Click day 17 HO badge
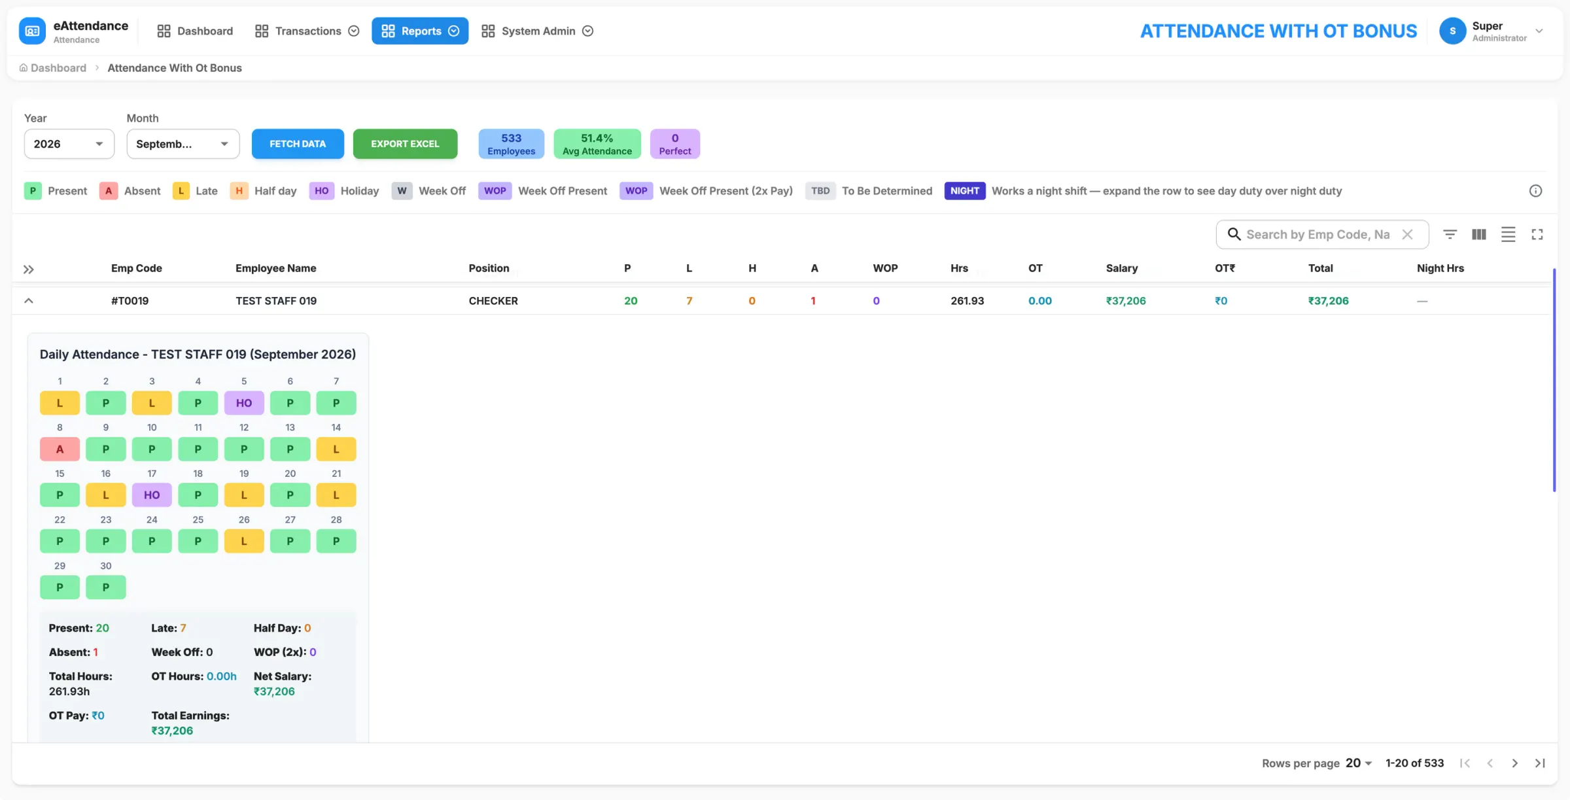 coord(151,495)
